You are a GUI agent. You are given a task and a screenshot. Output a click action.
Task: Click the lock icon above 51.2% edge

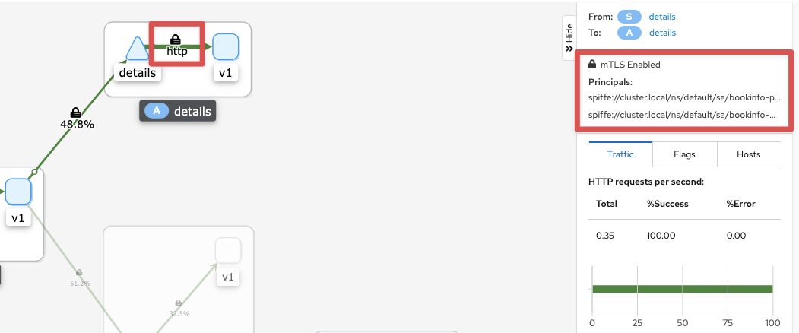pos(79,273)
